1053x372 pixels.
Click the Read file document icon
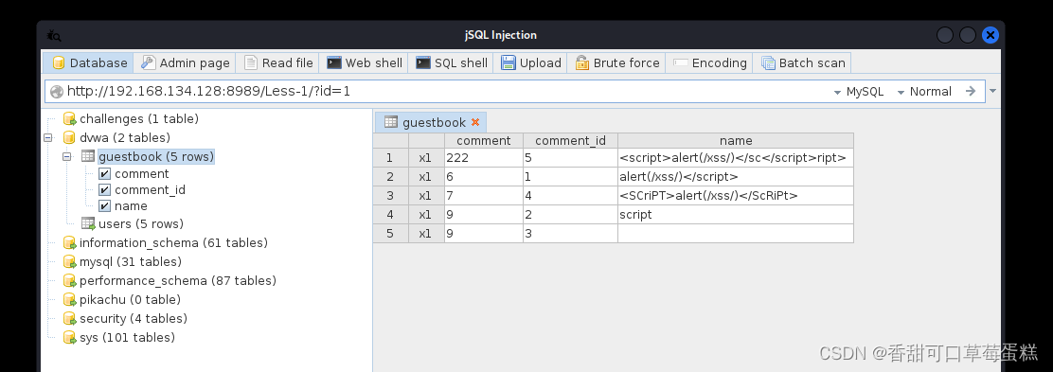coord(251,63)
